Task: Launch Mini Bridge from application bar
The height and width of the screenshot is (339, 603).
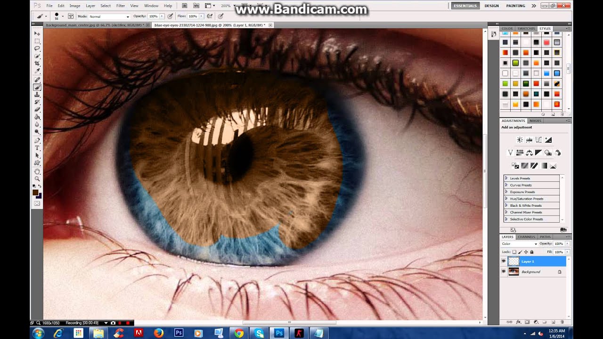Action: click(196, 6)
